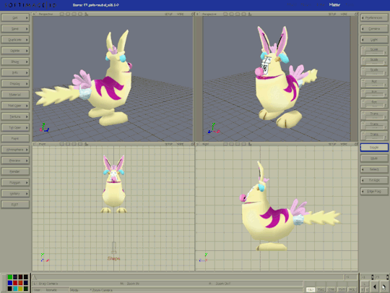Open the Save menu
Image resolution: width=390 pixels, height=293 pixels.
(x=15, y=29)
